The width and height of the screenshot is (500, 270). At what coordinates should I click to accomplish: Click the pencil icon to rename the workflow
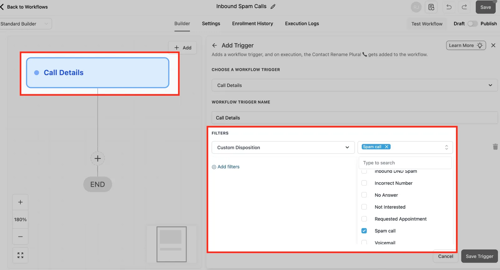point(273,7)
